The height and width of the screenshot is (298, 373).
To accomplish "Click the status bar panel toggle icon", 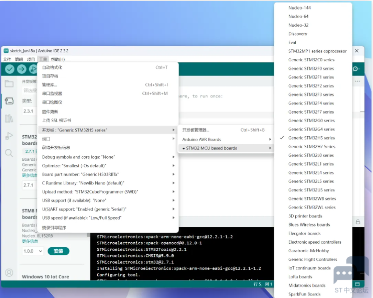I will [357, 284].
